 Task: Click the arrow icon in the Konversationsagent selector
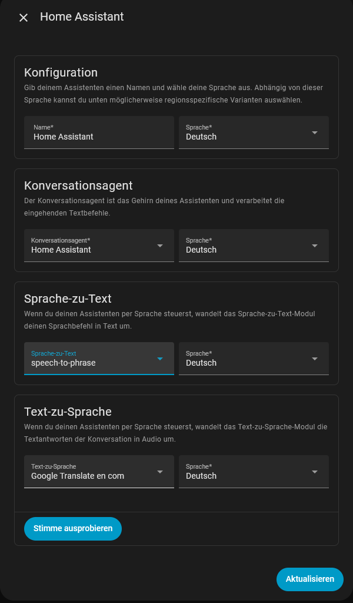tap(160, 246)
